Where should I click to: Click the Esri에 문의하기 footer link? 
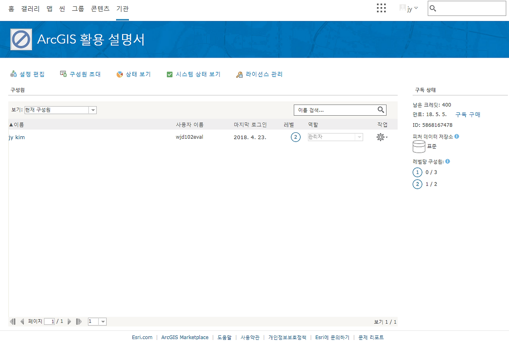(332, 337)
